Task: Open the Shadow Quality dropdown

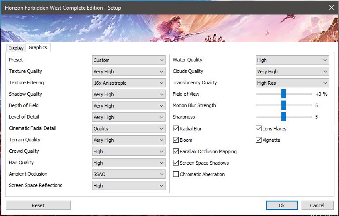Action: 129,94
